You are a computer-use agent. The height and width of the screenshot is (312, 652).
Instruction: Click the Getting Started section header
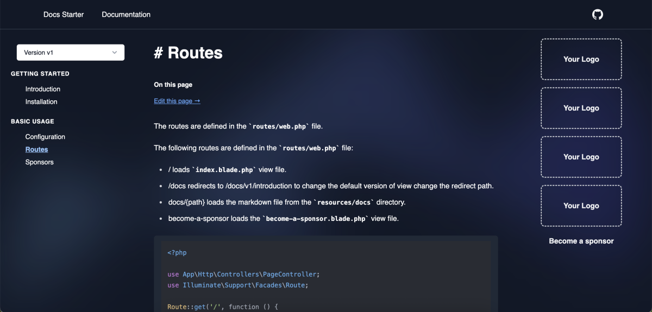click(40, 74)
